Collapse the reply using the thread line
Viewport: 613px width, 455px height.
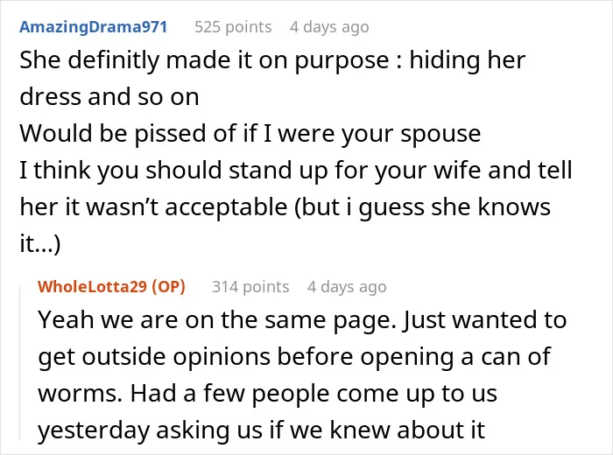click(x=20, y=362)
